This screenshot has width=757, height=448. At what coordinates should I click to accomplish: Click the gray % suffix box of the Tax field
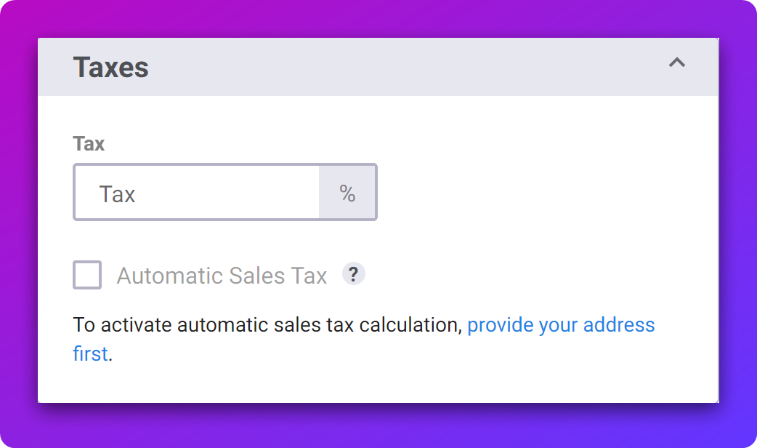pyautogui.click(x=347, y=192)
